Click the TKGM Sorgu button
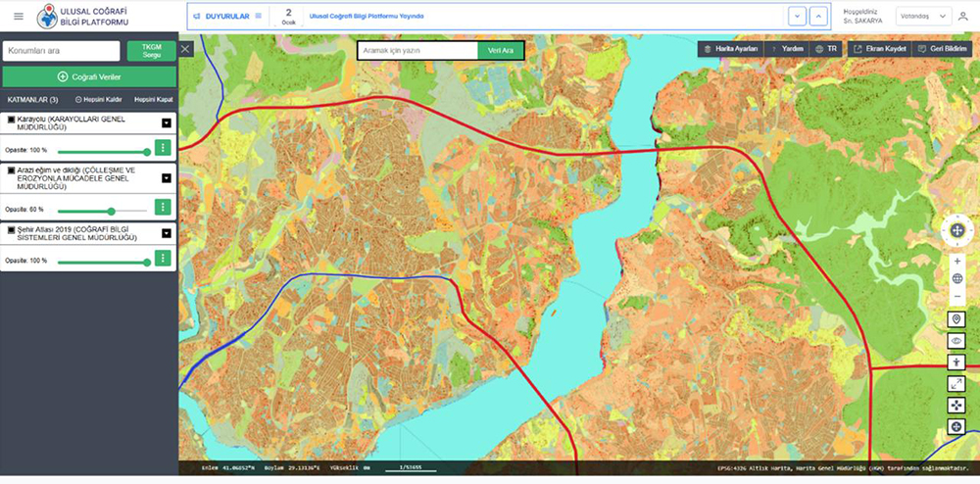This screenshot has height=484, width=980. pyautogui.click(x=151, y=51)
